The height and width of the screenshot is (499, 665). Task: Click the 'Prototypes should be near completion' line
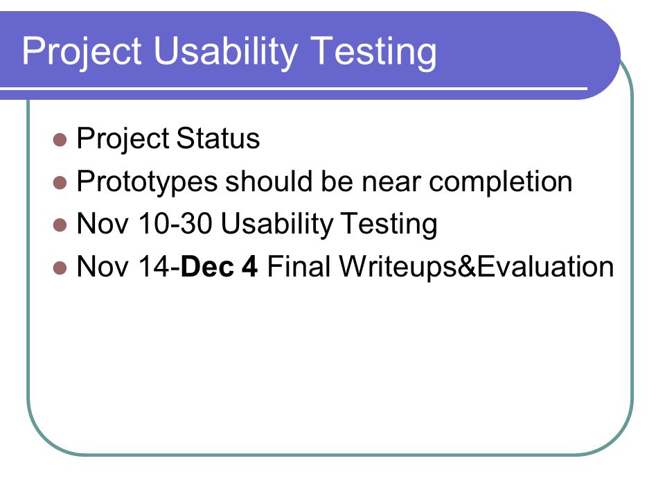[x=324, y=182]
